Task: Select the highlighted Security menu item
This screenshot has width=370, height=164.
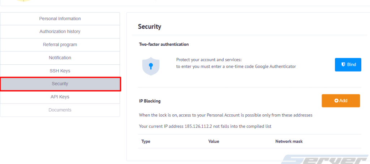Action: [60, 84]
